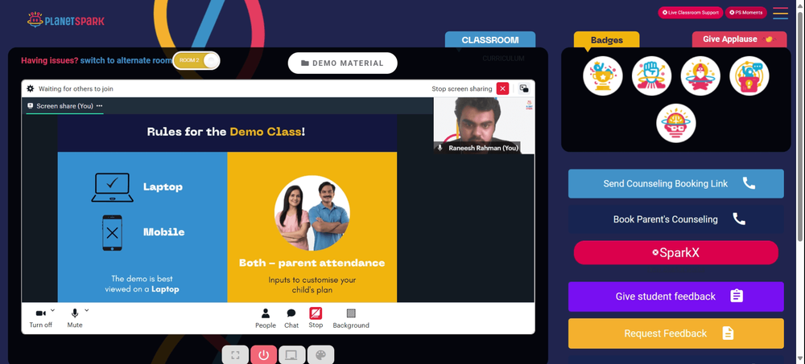Switch to the CLASSROOM tab
This screenshot has width=805, height=364.
pos(489,40)
